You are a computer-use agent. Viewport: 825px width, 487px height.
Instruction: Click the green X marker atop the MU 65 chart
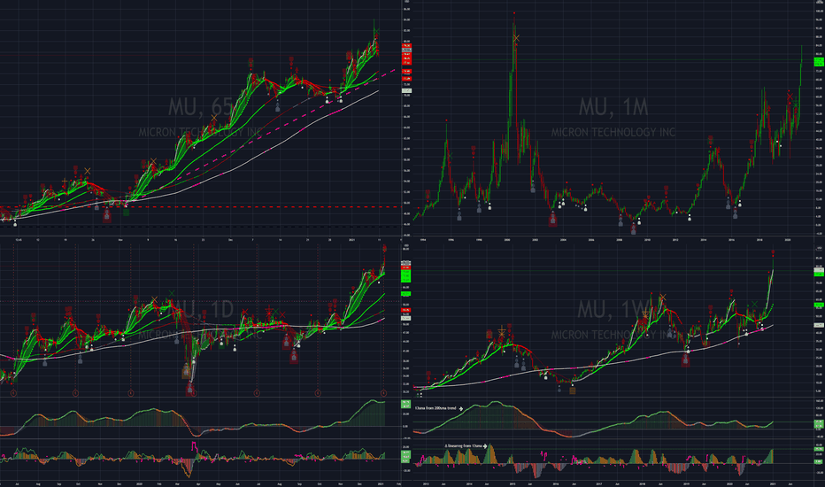click(x=377, y=33)
